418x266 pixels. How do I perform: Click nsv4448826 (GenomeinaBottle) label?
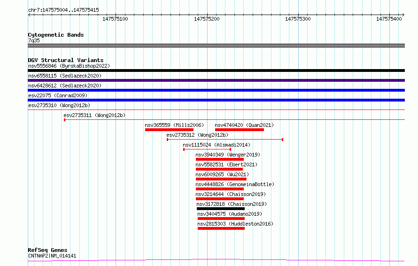tap(235, 184)
